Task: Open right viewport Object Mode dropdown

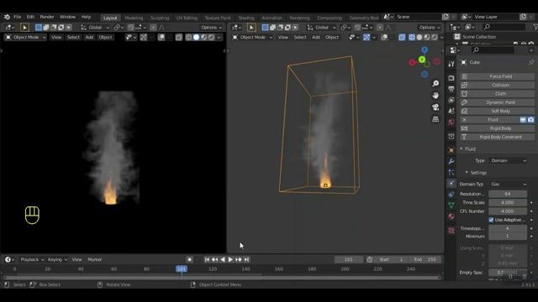Action: pyautogui.click(x=252, y=37)
